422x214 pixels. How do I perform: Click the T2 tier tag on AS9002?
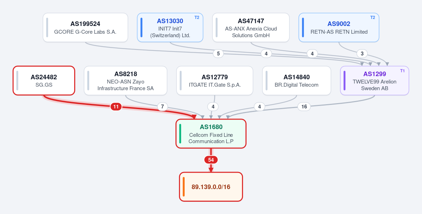[373, 18]
